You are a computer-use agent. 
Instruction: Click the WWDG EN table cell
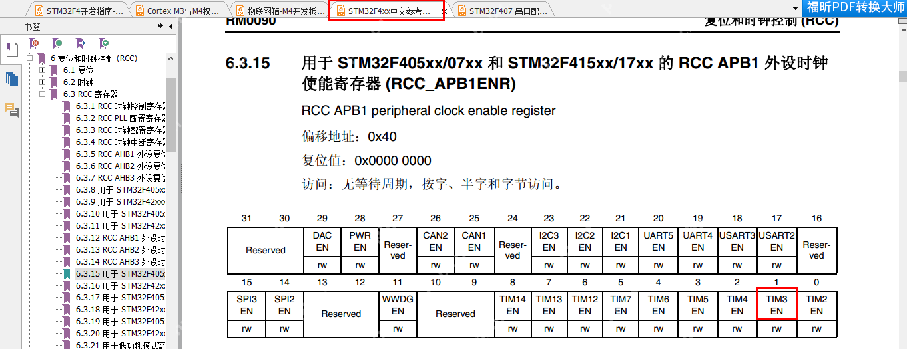pyautogui.click(x=398, y=305)
